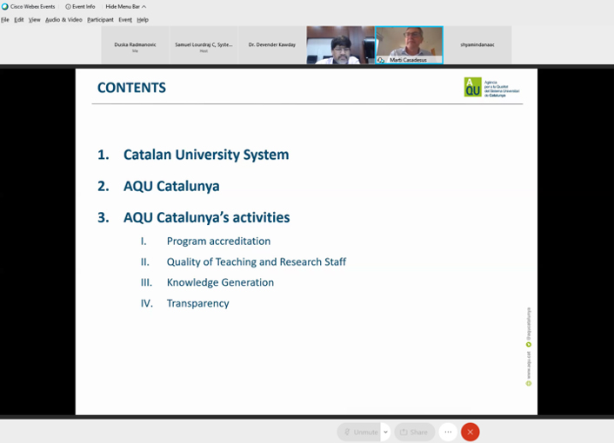Click the info icon beside Event Info
The height and width of the screenshot is (443, 614).
[x=68, y=7]
